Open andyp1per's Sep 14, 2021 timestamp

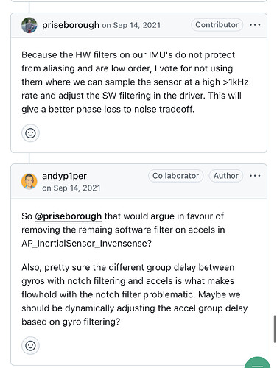coord(71,188)
